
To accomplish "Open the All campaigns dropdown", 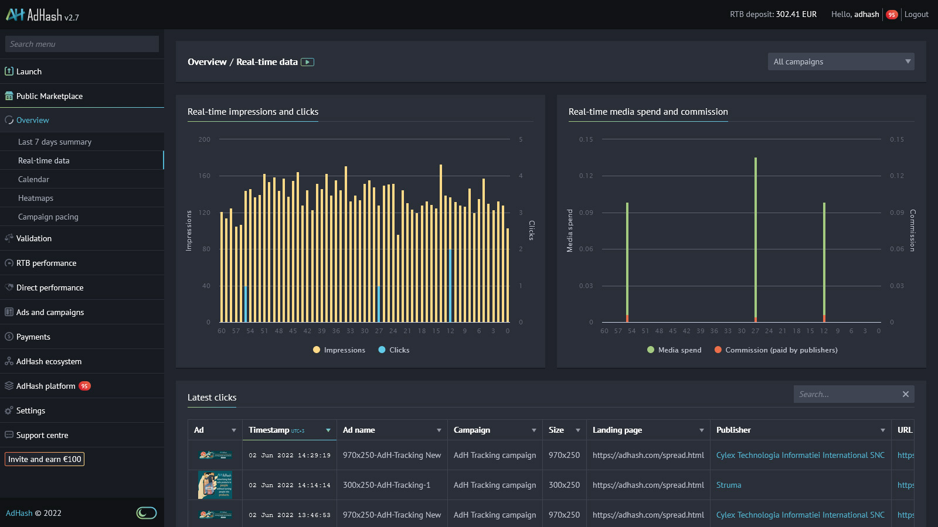I will 841,61.
